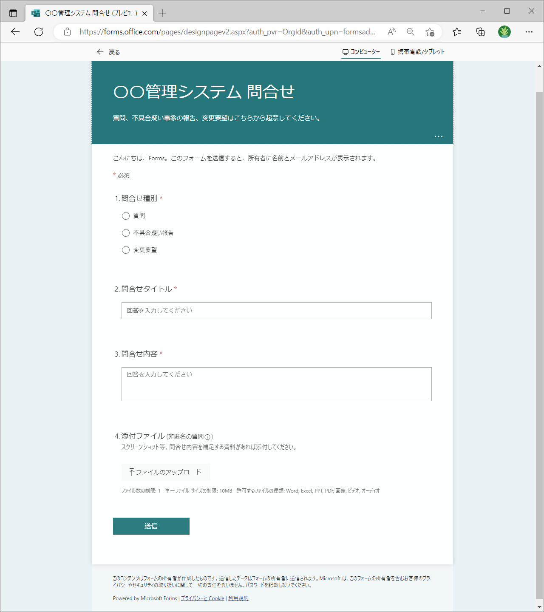The image size is (544, 612).
Task: Click the read aloud icon in address bar
Action: tap(391, 32)
